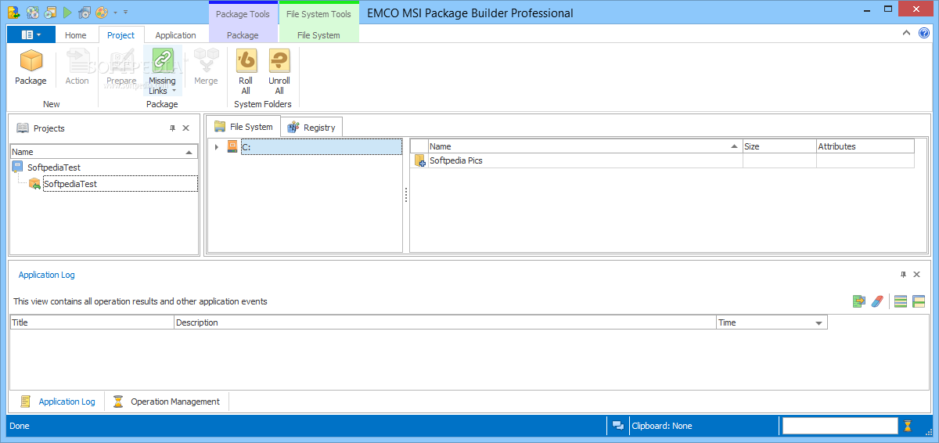Click the splitter handle dots between panes

click(406, 196)
